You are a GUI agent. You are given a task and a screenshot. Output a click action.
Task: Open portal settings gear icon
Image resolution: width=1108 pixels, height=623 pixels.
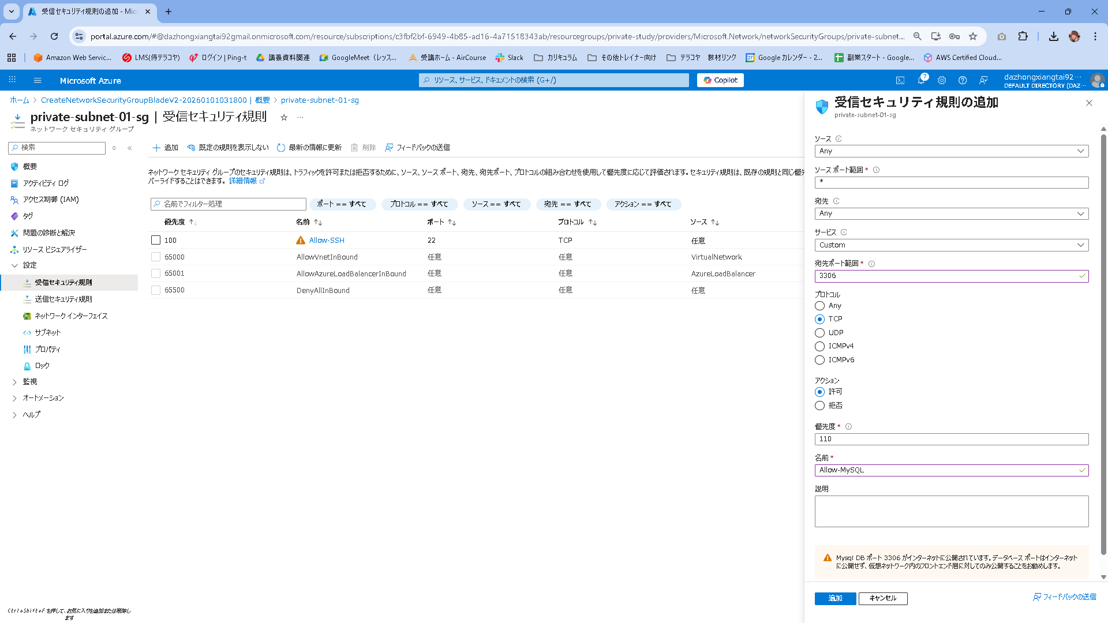coord(942,80)
